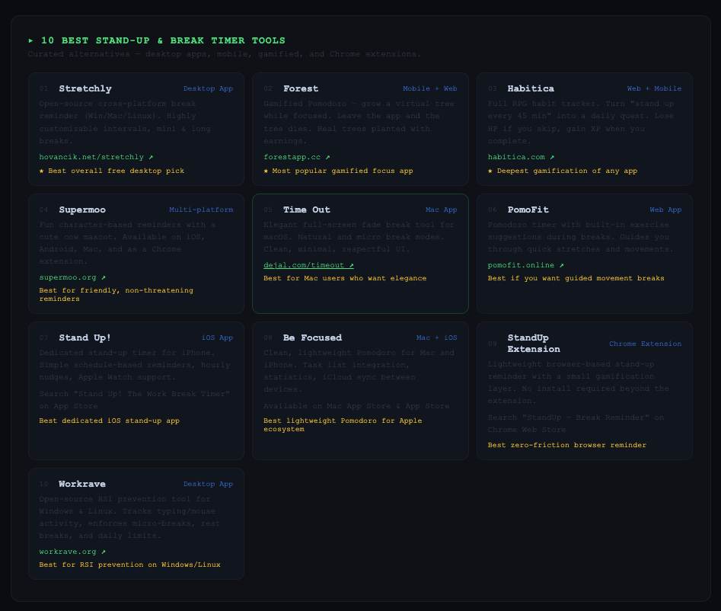Click 'Best lightweight Pomodoro for Apple ecosystem'
Viewport: 721px width, 611px height.
343,424
